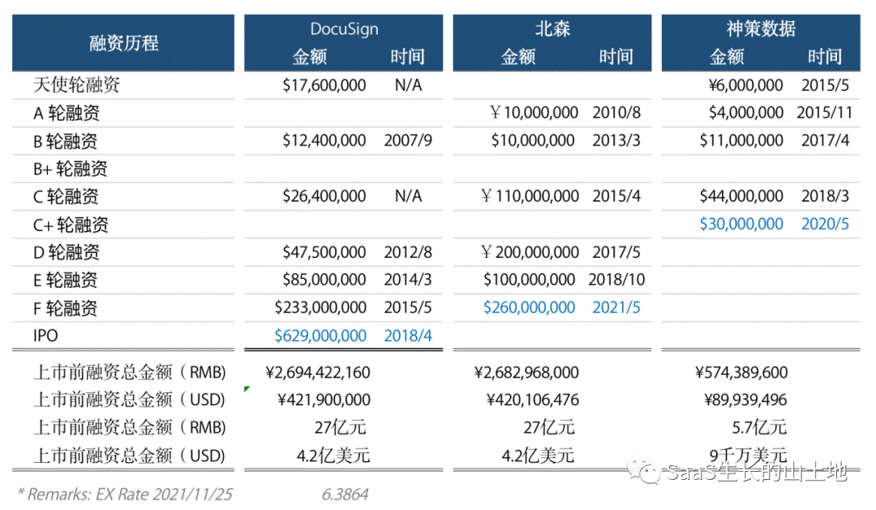Click the date 2010/8
Image resolution: width=876 pixels, height=510 pixels.
(x=616, y=112)
